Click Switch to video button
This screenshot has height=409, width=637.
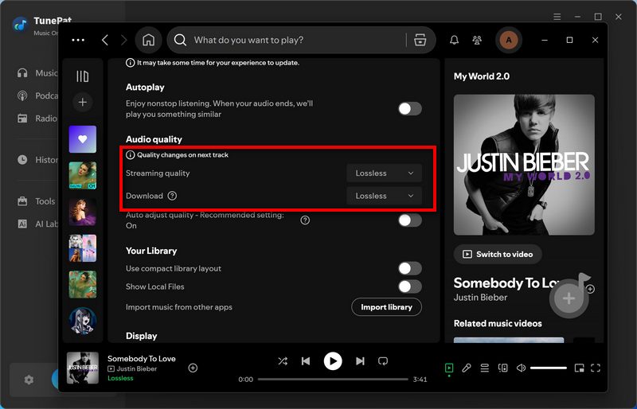[x=498, y=255]
